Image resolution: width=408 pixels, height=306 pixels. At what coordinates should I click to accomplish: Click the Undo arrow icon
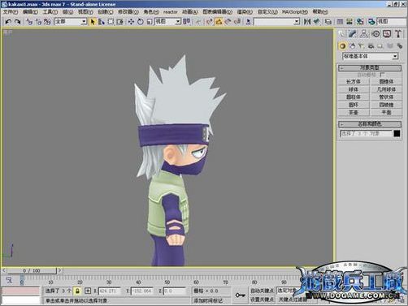coord(8,22)
